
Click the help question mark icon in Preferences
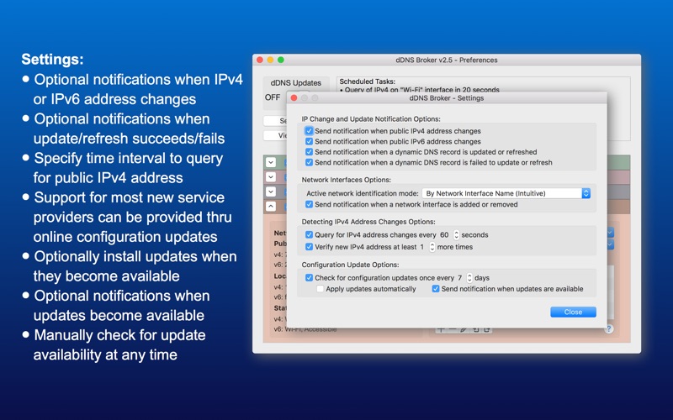coord(608,329)
